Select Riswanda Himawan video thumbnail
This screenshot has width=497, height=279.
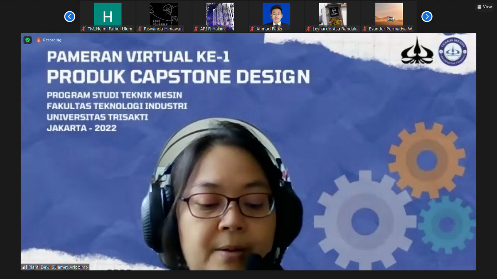164,17
